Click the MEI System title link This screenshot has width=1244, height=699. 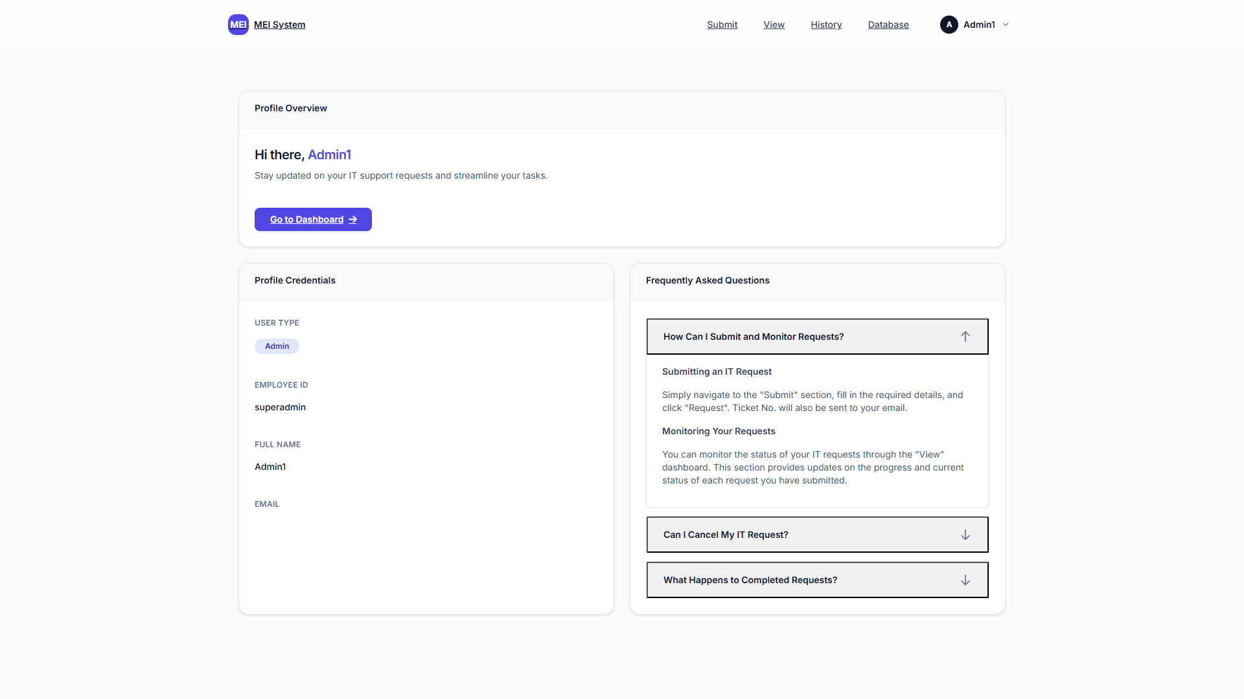pos(279,25)
